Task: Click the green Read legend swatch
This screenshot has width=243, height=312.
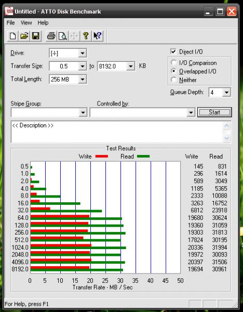Action: 143,156
